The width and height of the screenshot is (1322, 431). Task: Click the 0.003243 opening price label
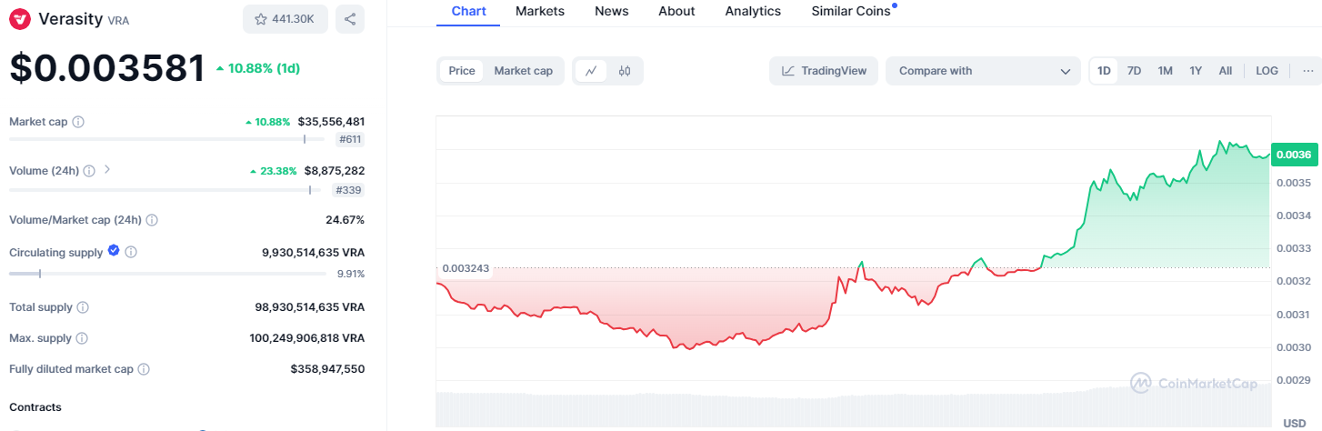[x=464, y=268]
